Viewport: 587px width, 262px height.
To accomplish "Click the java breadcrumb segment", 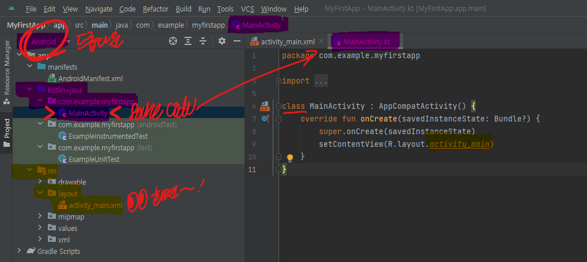I will pyautogui.click(x=121, y=25).
